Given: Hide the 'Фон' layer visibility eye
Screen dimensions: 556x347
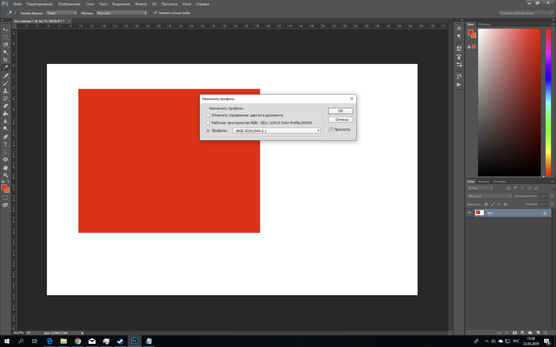Looking at the screenshot, I should pos(469,213).
